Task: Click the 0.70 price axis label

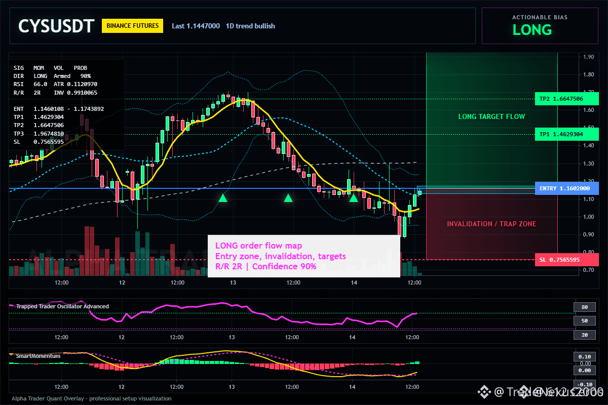Action: 588,270
